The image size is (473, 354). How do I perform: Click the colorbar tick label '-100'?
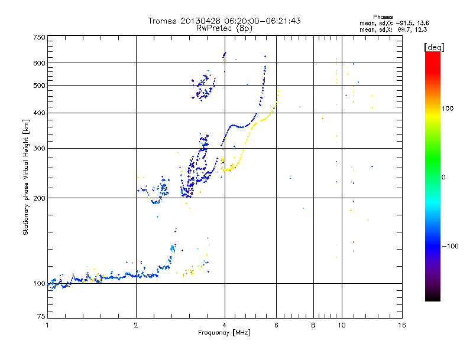pos(450,246)
